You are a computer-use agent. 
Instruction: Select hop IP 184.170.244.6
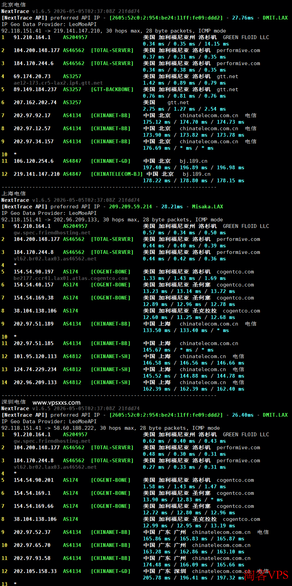pyautogui.click(x=34, y=63)
